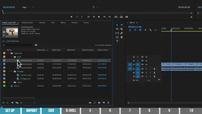Open Edit v1 sequence panel menu
The height and width of the screenshot is (114, 202).
pos(137,23)
